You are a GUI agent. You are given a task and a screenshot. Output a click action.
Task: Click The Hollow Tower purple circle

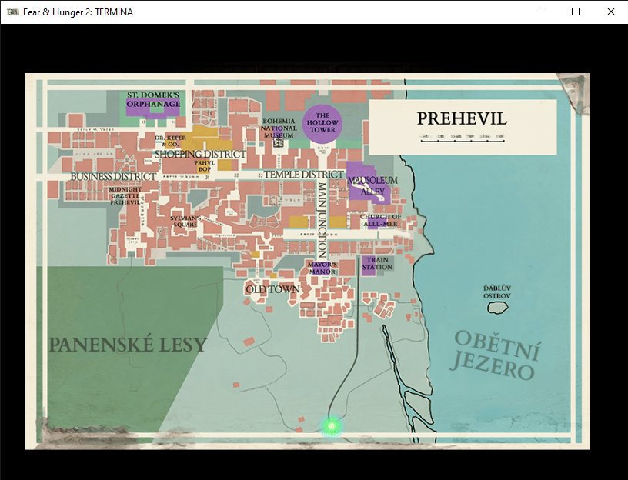point(322,122)
